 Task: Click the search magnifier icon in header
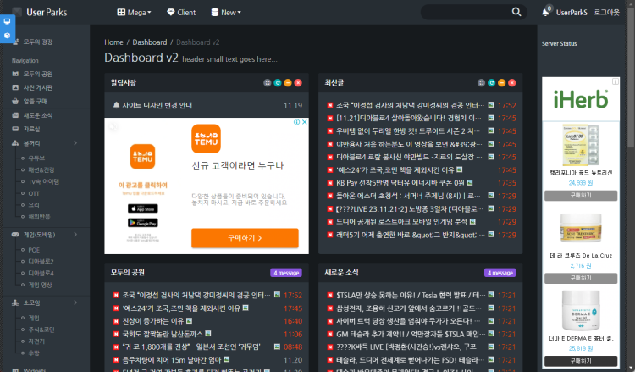click(x=517, y=12)
